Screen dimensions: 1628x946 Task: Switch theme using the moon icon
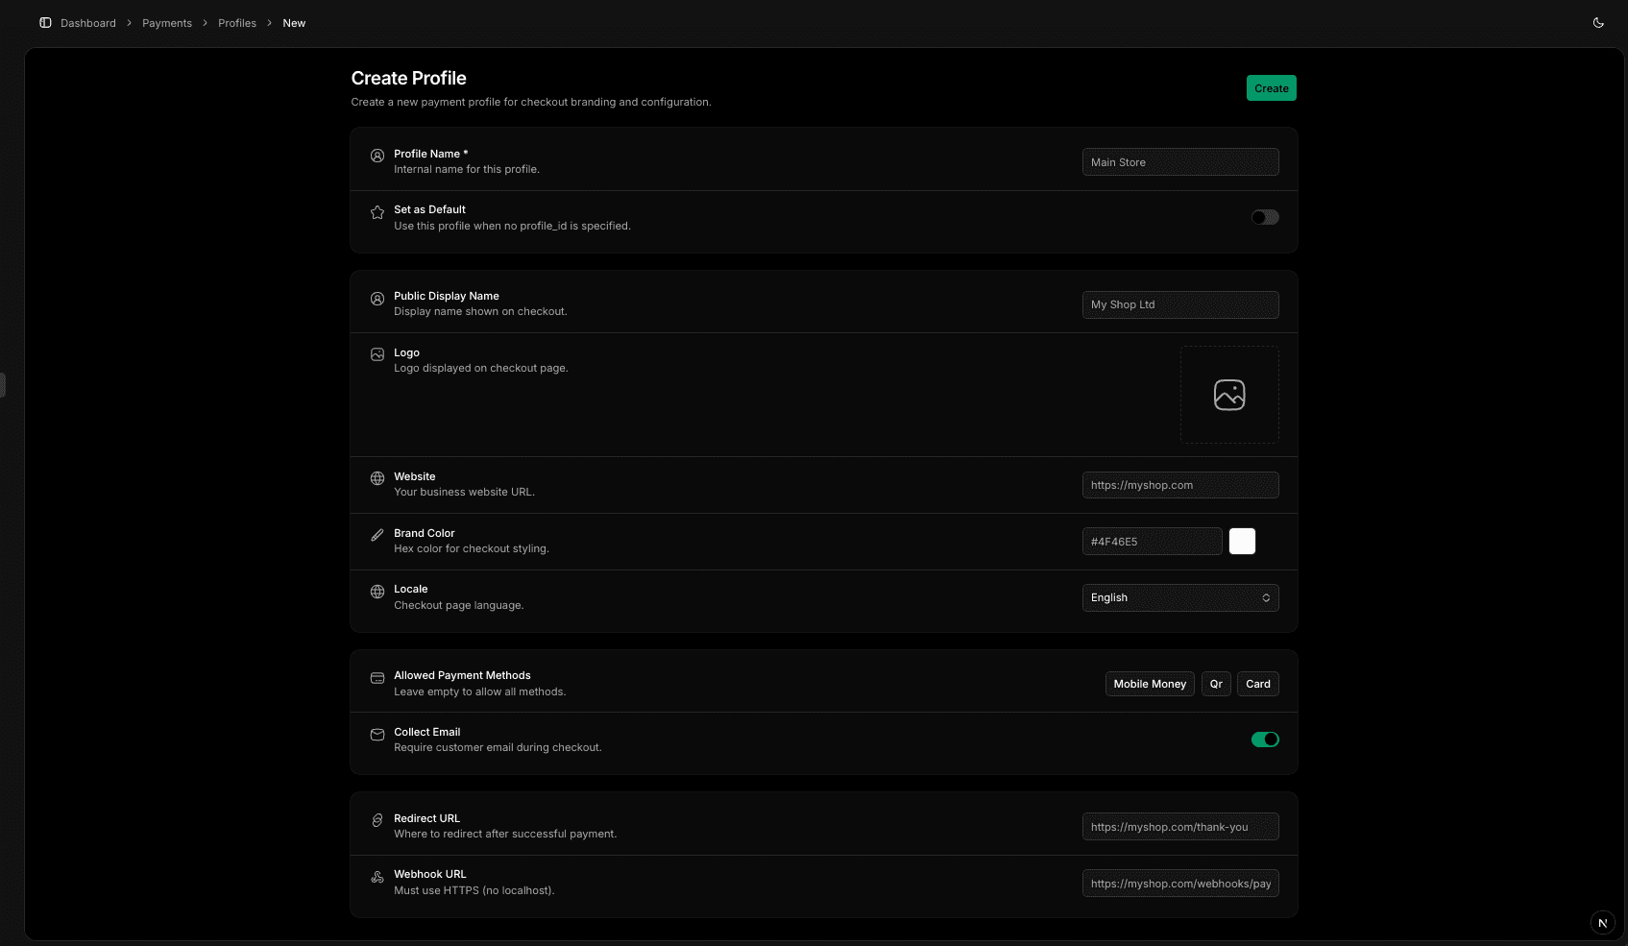coord(1598,23)
